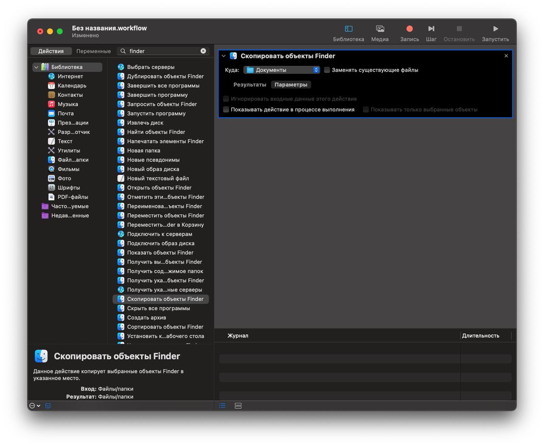This screenshot has height=447, width=544.
Task: Click the Шаг step icon
Action: point(431,29)
